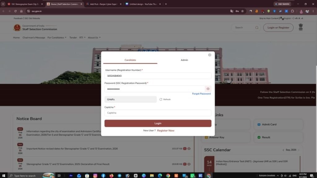
Task: Click the orange 'a' extension icon
Action: [257, 11]
